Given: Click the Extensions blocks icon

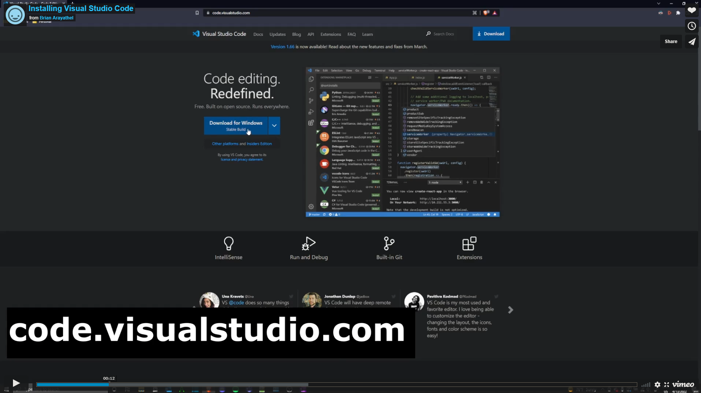Looking at the screenshot, I should (x=469, y=243).
